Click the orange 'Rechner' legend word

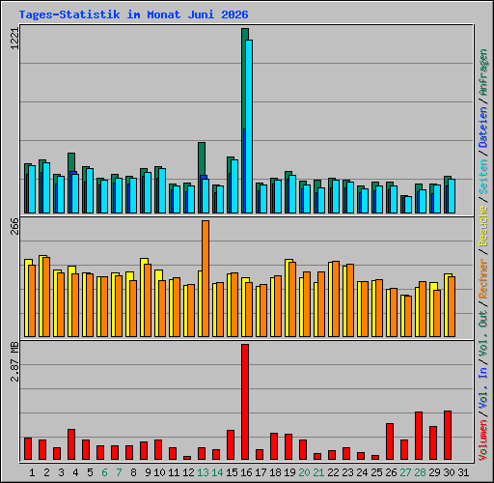pyautogui.click(x=483, y=278)
